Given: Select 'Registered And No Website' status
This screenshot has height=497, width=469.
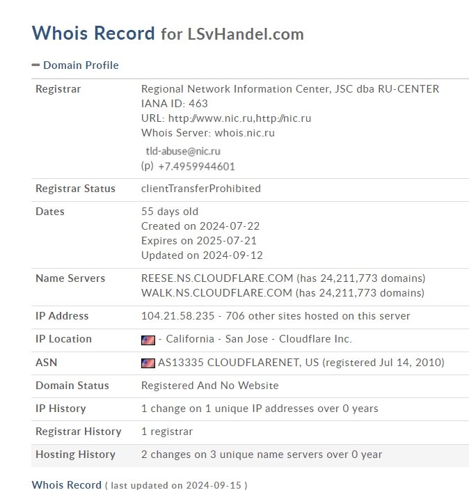Looking at the screenshot, I should [x=209, y=386].
